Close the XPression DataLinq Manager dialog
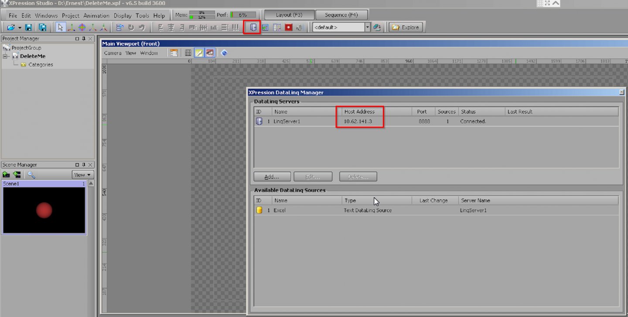This screenshot has height=317, width=628. tap(621, 92)
